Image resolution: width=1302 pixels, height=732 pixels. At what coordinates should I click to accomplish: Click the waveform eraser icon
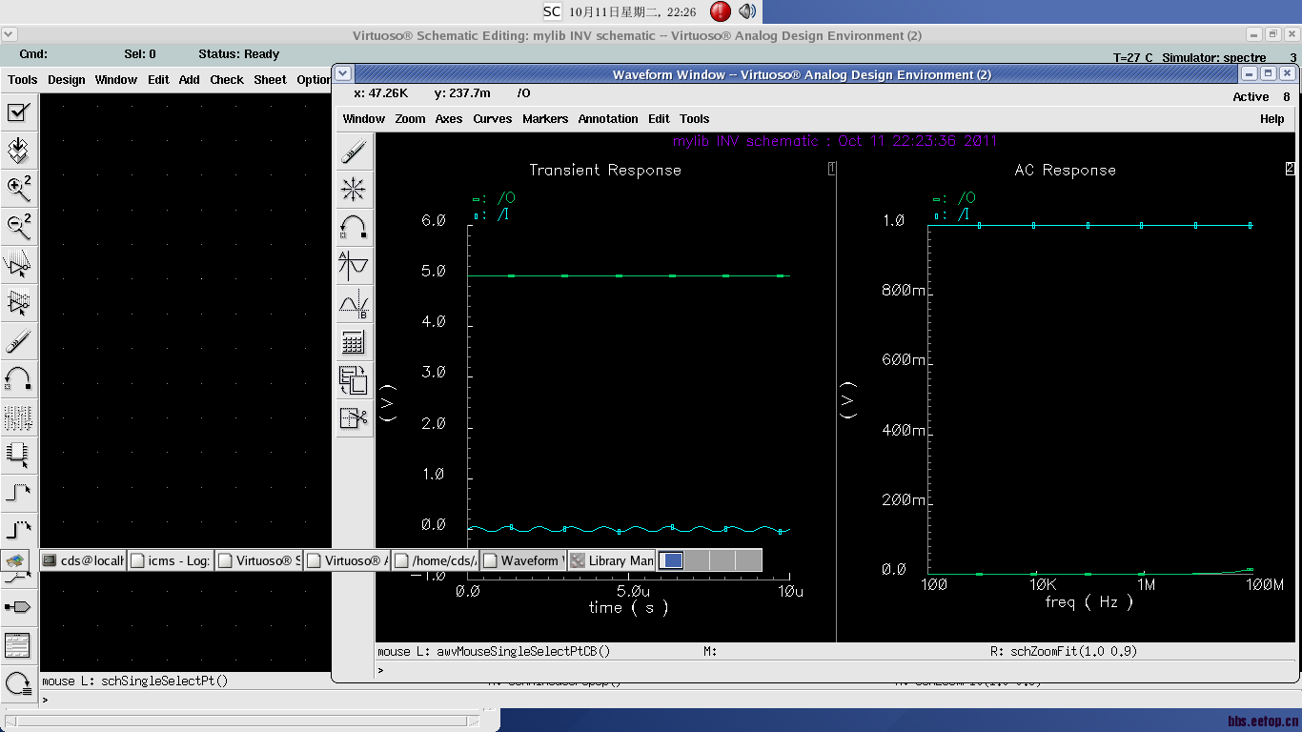click(354, 151)
